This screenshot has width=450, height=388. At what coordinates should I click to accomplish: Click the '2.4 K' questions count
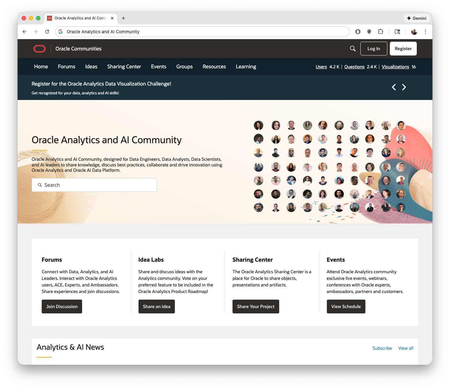(x=372, y=67)
